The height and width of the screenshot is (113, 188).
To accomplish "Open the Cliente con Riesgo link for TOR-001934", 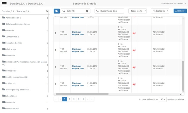I will tap(78, 84).
